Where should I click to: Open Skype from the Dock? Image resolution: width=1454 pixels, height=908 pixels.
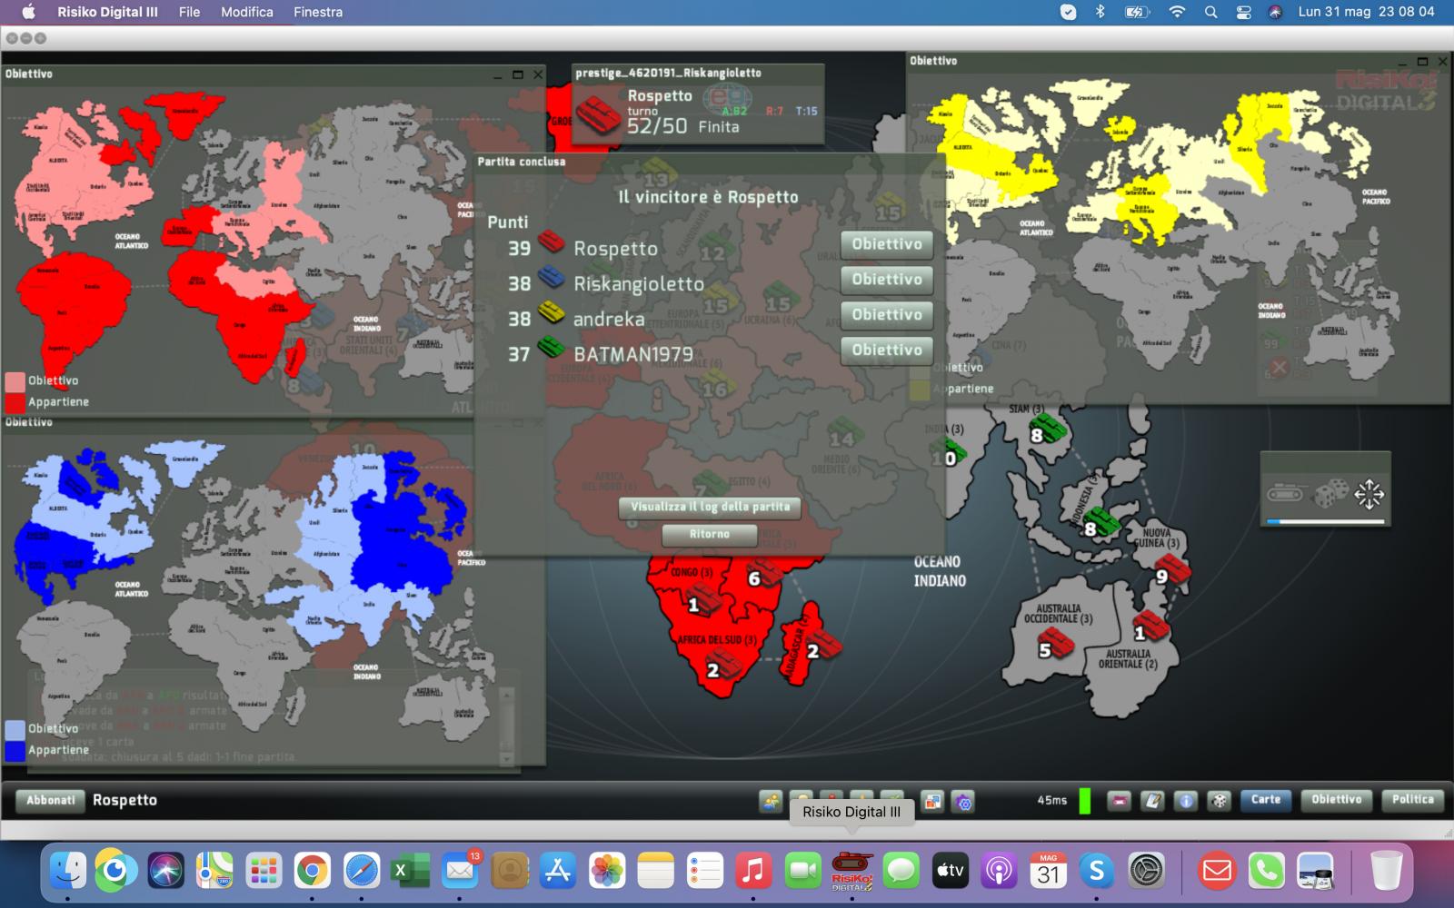pyautogui.click(x=1097, y=872)
